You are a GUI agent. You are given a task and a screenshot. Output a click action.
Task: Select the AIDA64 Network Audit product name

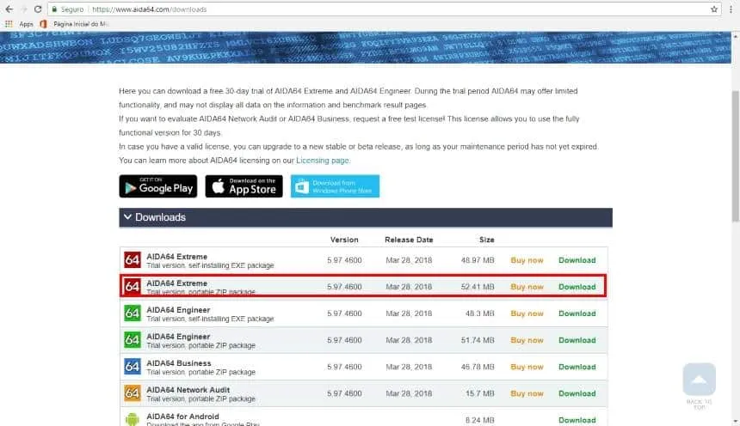[x=188, y=390]
